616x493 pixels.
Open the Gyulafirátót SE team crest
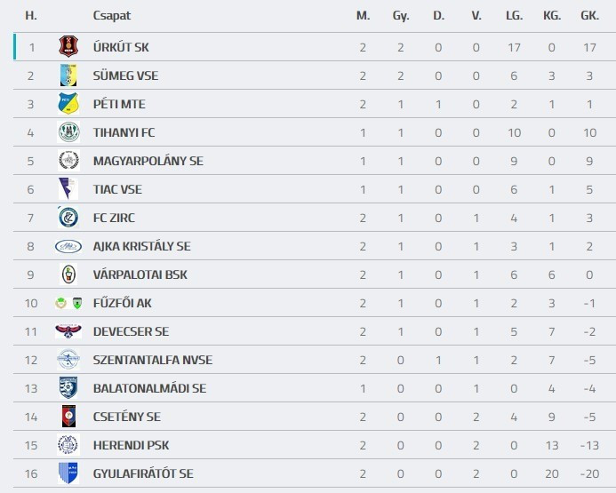coord(68,473)
